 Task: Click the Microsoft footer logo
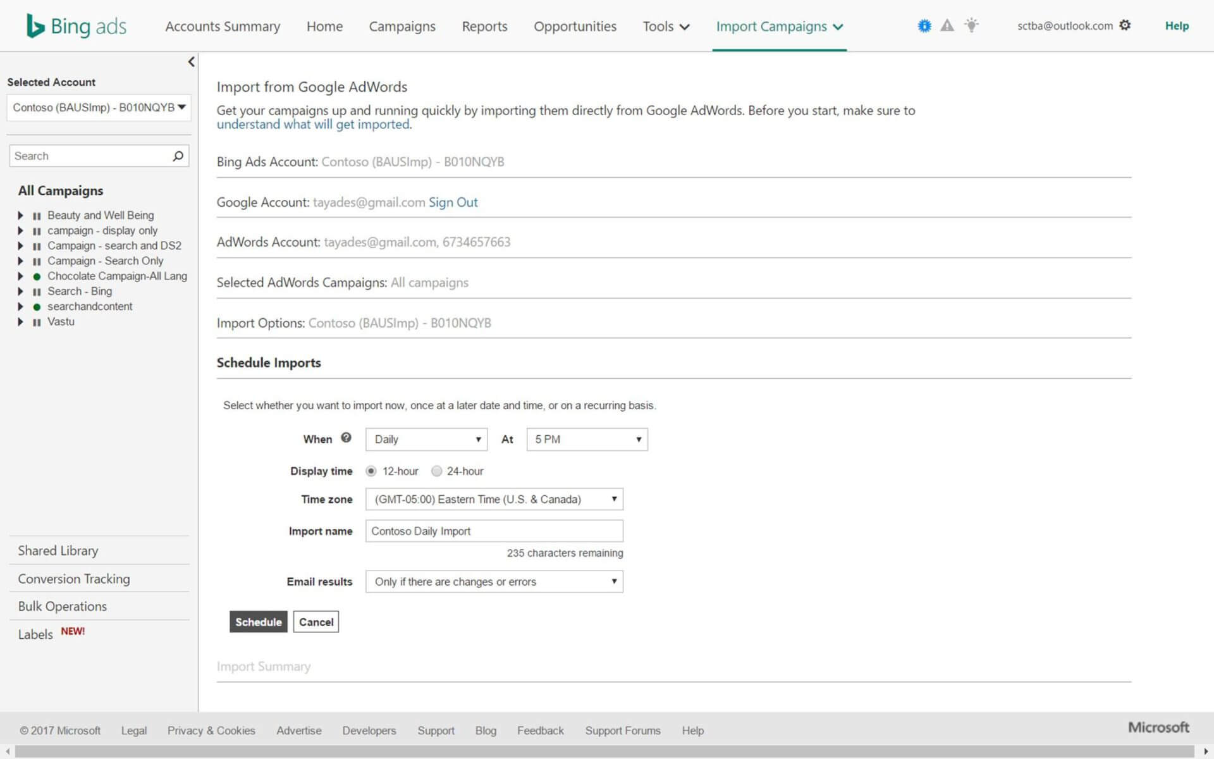pos(1158,727)
